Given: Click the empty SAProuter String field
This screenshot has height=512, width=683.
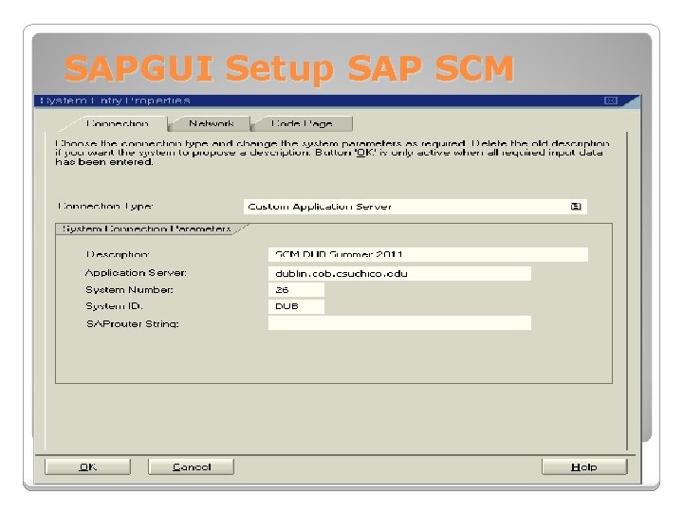Looking at the screenshot, I should tap(399, 323).
